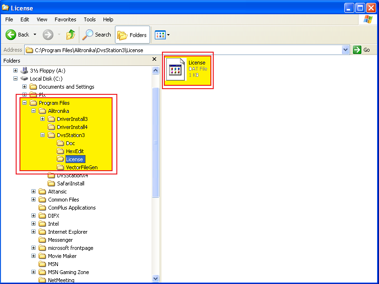This screenshot has height=284, width=379.
Task: Expand the Internet Explorer folder node
Action: [34, 232]
